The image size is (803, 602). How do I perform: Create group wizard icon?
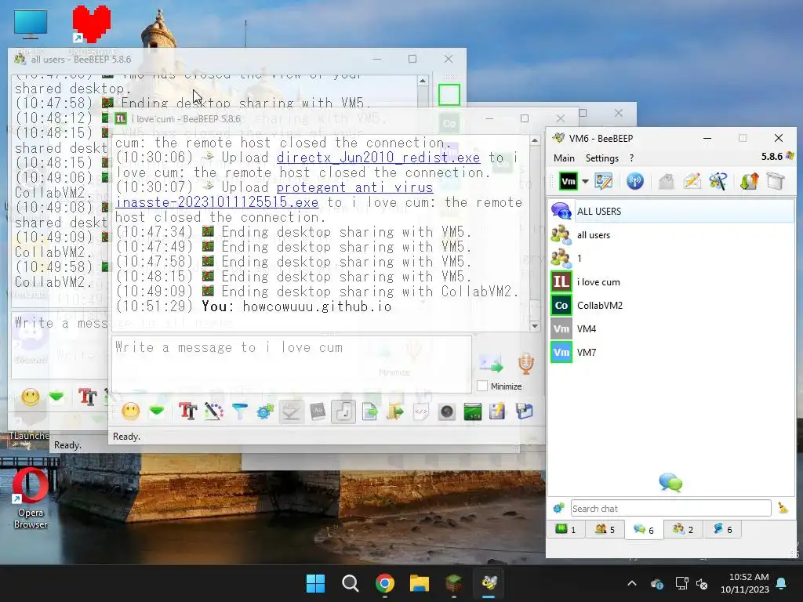pyautogui.click(x=718, y=181)
